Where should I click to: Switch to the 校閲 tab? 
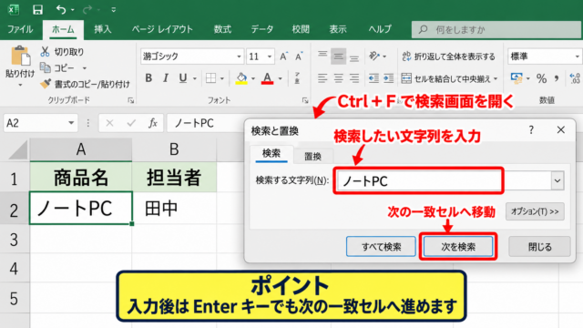[301, 29]
